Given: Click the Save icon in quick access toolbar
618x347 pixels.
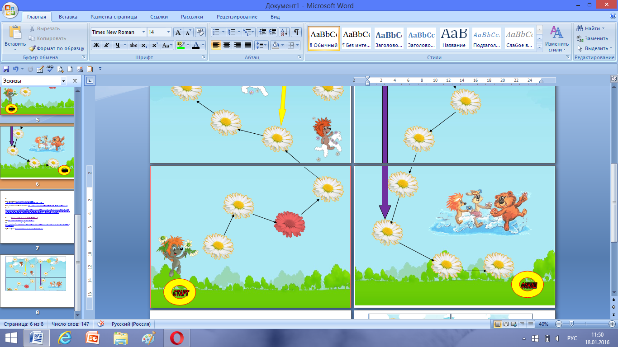Looking at the screenshot, I should 6,69.
